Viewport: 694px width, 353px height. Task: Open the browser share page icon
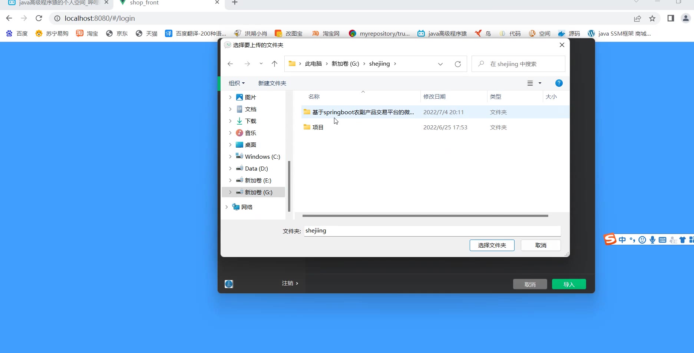637,18
